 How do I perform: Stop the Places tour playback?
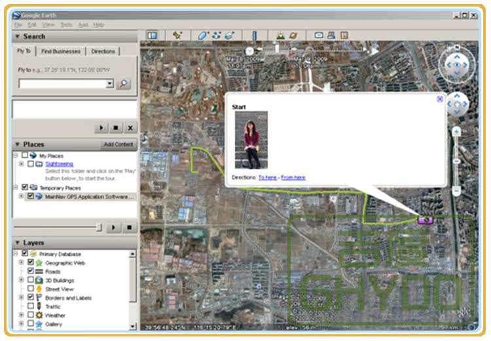point(129,228)
